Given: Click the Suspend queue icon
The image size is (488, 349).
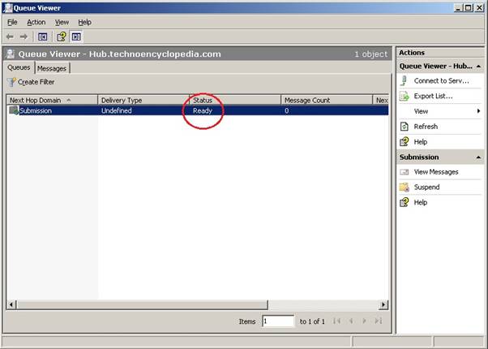Looking at the screenshot, I should click(405, 187).
